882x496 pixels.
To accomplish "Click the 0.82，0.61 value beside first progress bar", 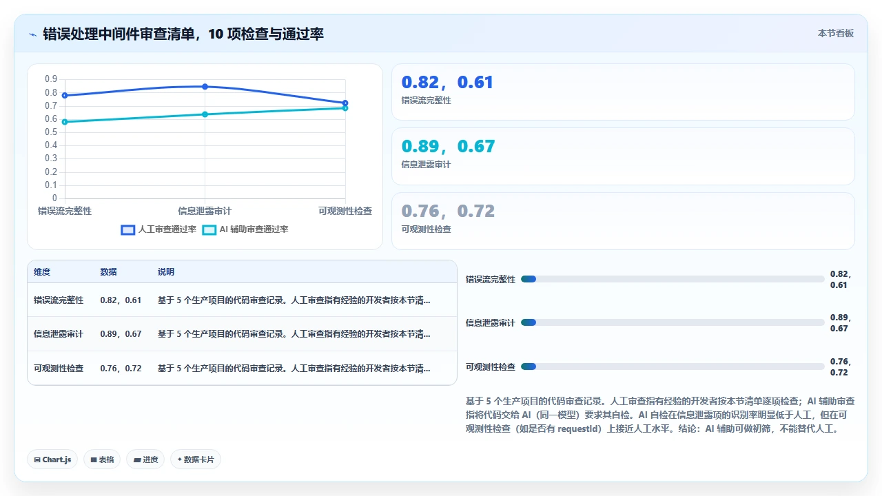I will (841, 279).
